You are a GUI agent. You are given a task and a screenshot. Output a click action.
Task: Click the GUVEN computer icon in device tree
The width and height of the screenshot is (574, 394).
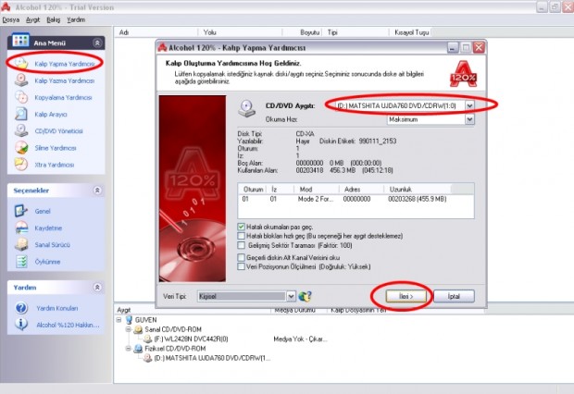pyautogui.click(x=129, y=320)
